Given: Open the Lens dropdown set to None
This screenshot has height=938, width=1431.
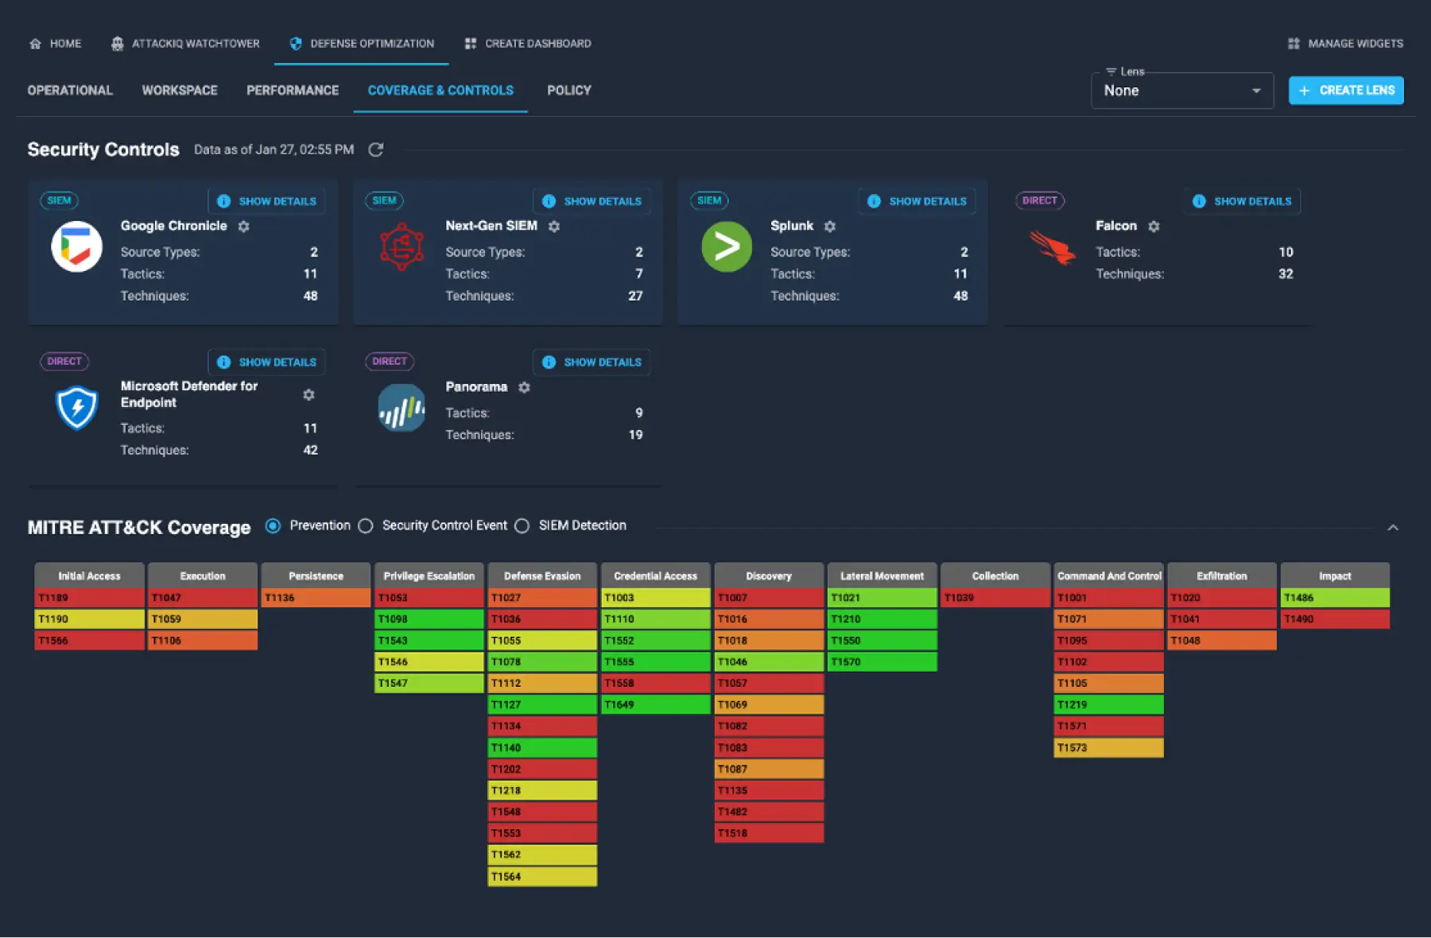Looking at the screenshot, I should click(x=1182, y=91).
